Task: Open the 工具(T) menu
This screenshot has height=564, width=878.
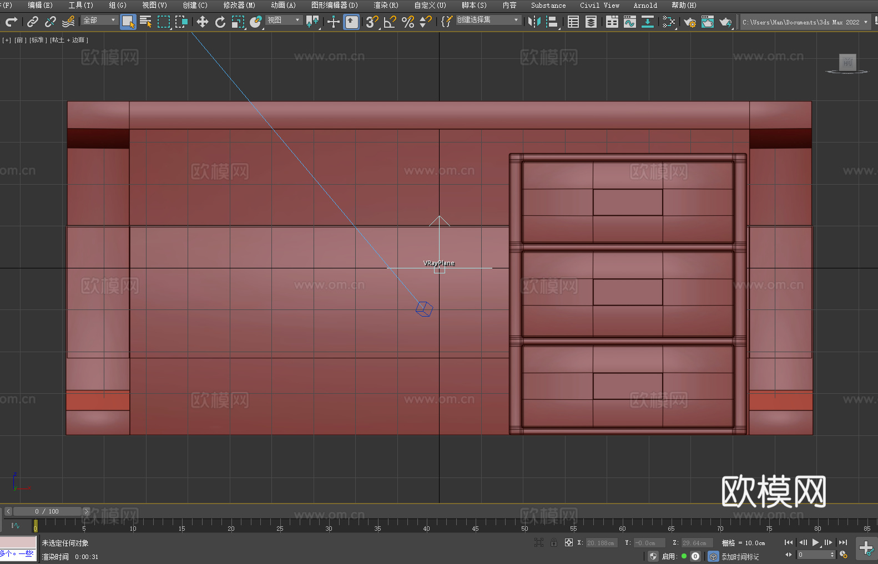Action: [x=80, y=5]
